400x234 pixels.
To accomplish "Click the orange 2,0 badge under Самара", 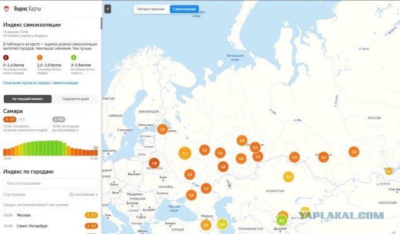I will (10, 119).
